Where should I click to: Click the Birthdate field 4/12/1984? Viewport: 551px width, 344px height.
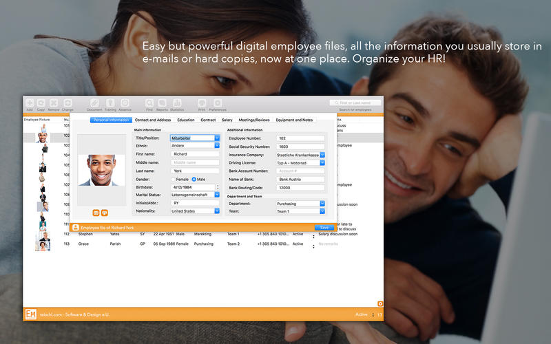(193, 187)
